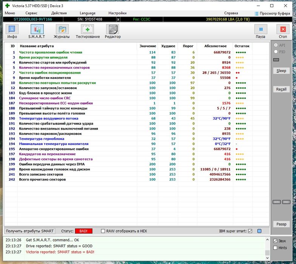
Task: Click the Худшее column header
Action: click(x=168, y=46)
